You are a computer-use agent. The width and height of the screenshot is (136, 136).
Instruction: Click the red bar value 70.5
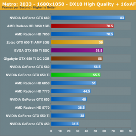point(110,26)
